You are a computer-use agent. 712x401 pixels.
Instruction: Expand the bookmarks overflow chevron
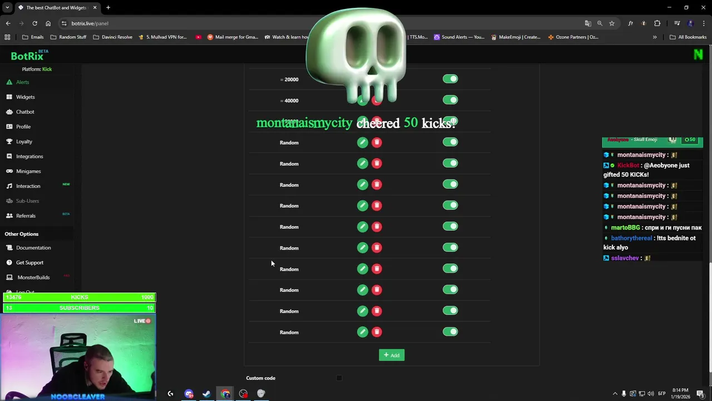pos(655,37)
